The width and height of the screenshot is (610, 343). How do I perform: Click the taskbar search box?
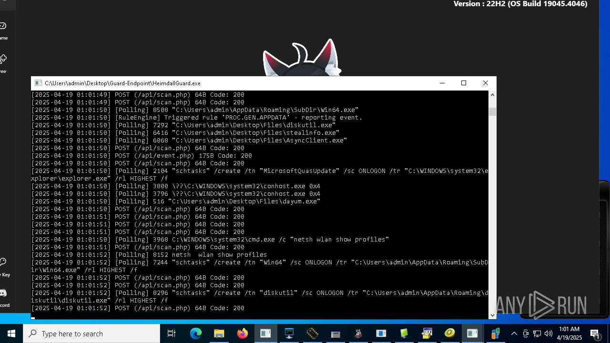91,333
